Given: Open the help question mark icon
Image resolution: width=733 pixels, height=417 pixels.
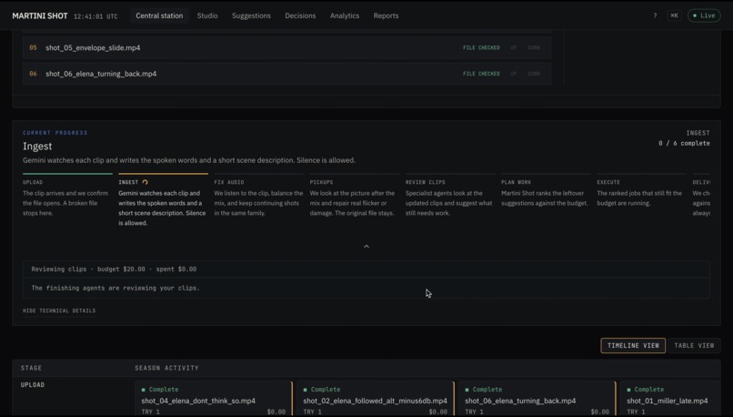Looking at the screenshot, I should (655, 15).
